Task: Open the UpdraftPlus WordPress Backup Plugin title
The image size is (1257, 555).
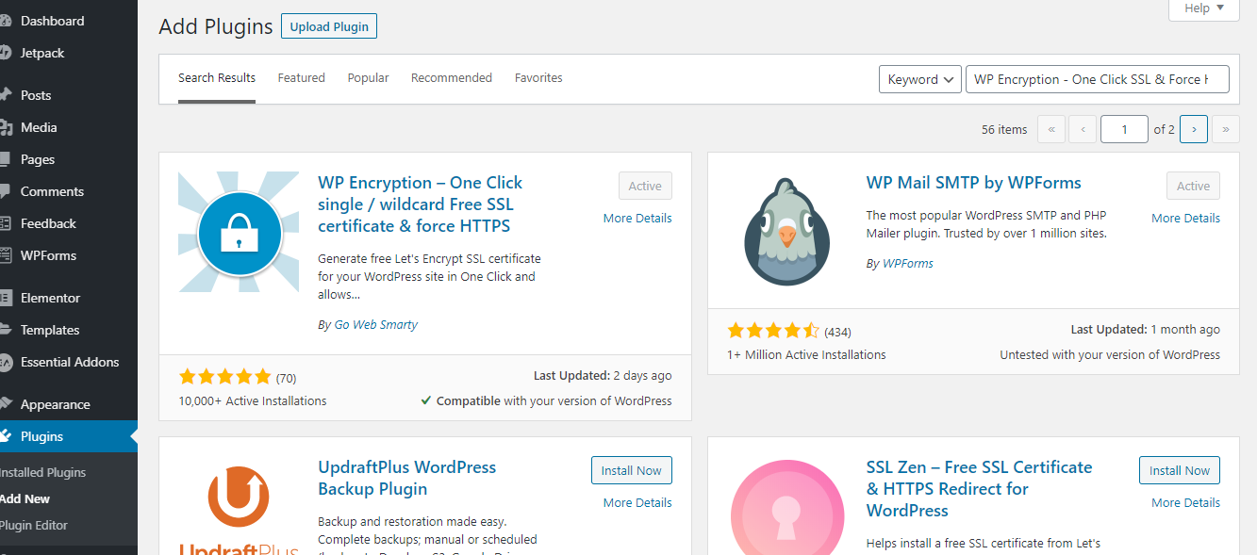Action: tap(406, 478)
